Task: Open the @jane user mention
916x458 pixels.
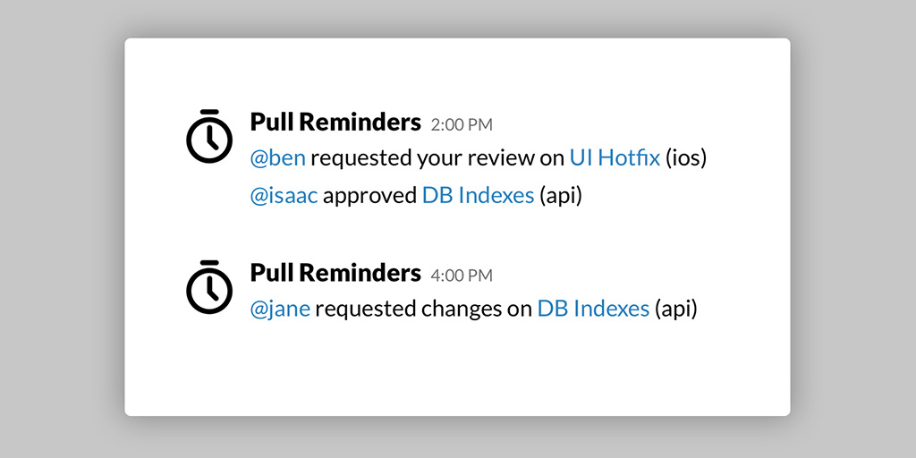Action: tap(280, 309)
